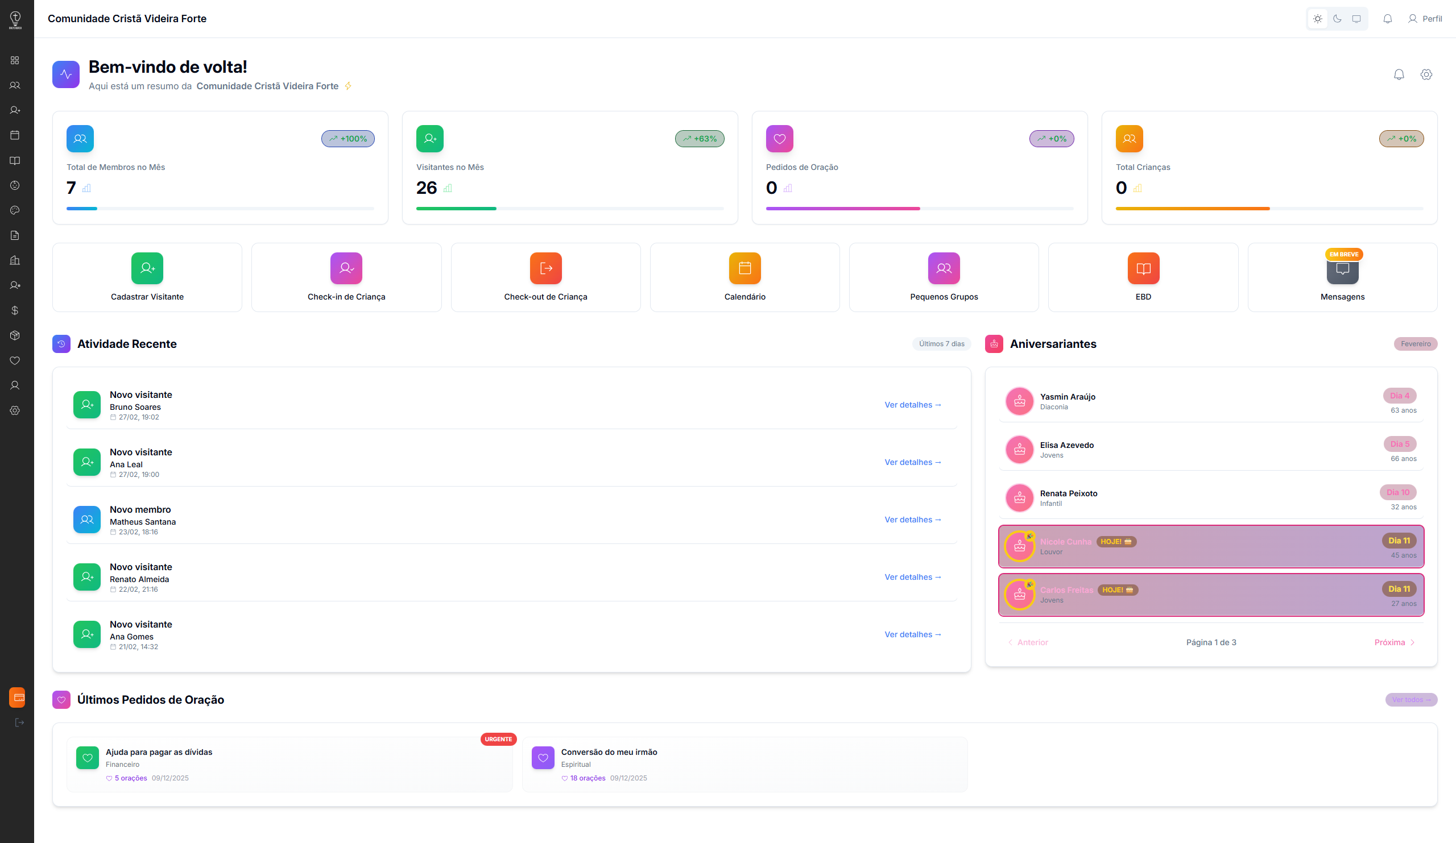Go to Próxima page of birthdays
Viewport: 1456px width, 843px height.
(1394, 642)
